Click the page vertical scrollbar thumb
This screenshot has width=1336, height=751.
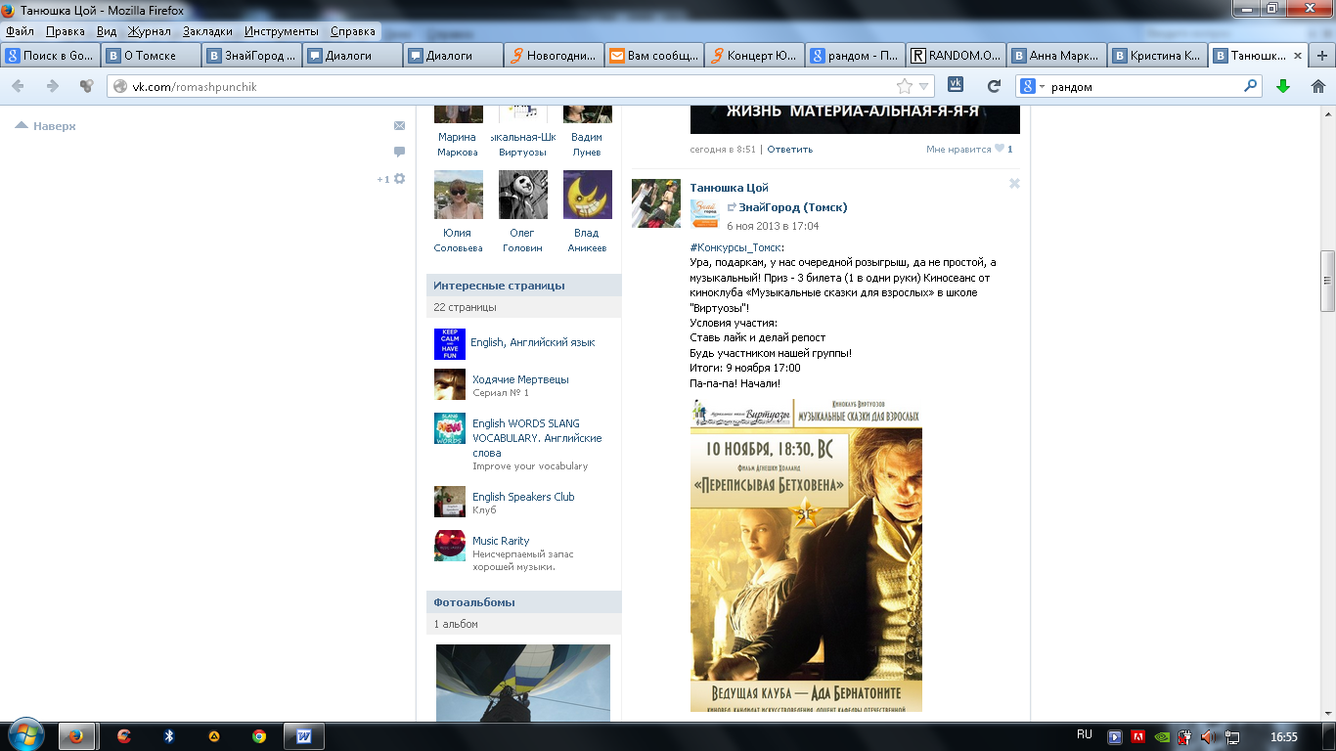(x=1327, y=281)
